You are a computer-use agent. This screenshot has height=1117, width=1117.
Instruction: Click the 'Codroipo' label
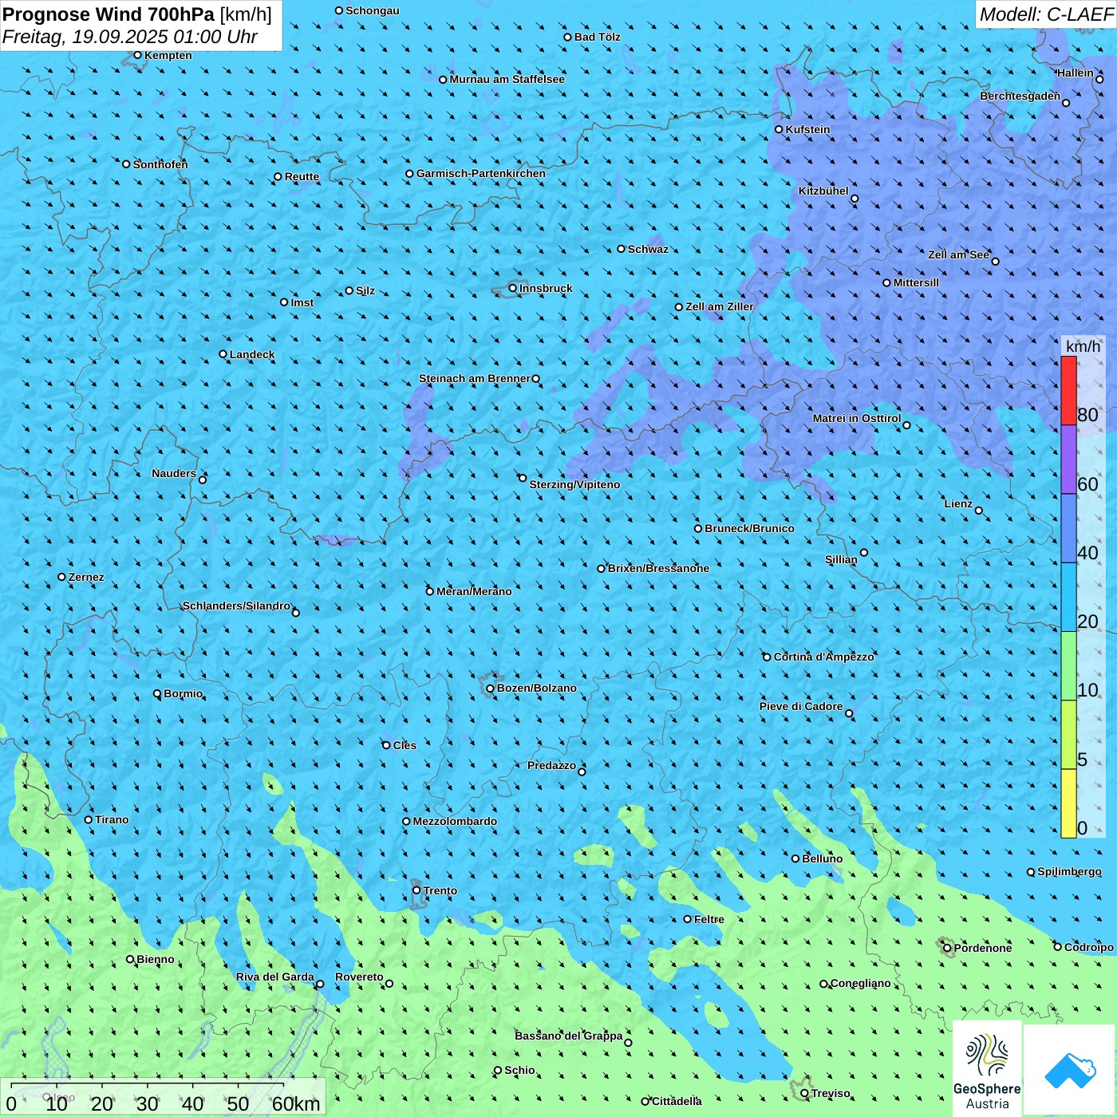[x=1089, y=947]
